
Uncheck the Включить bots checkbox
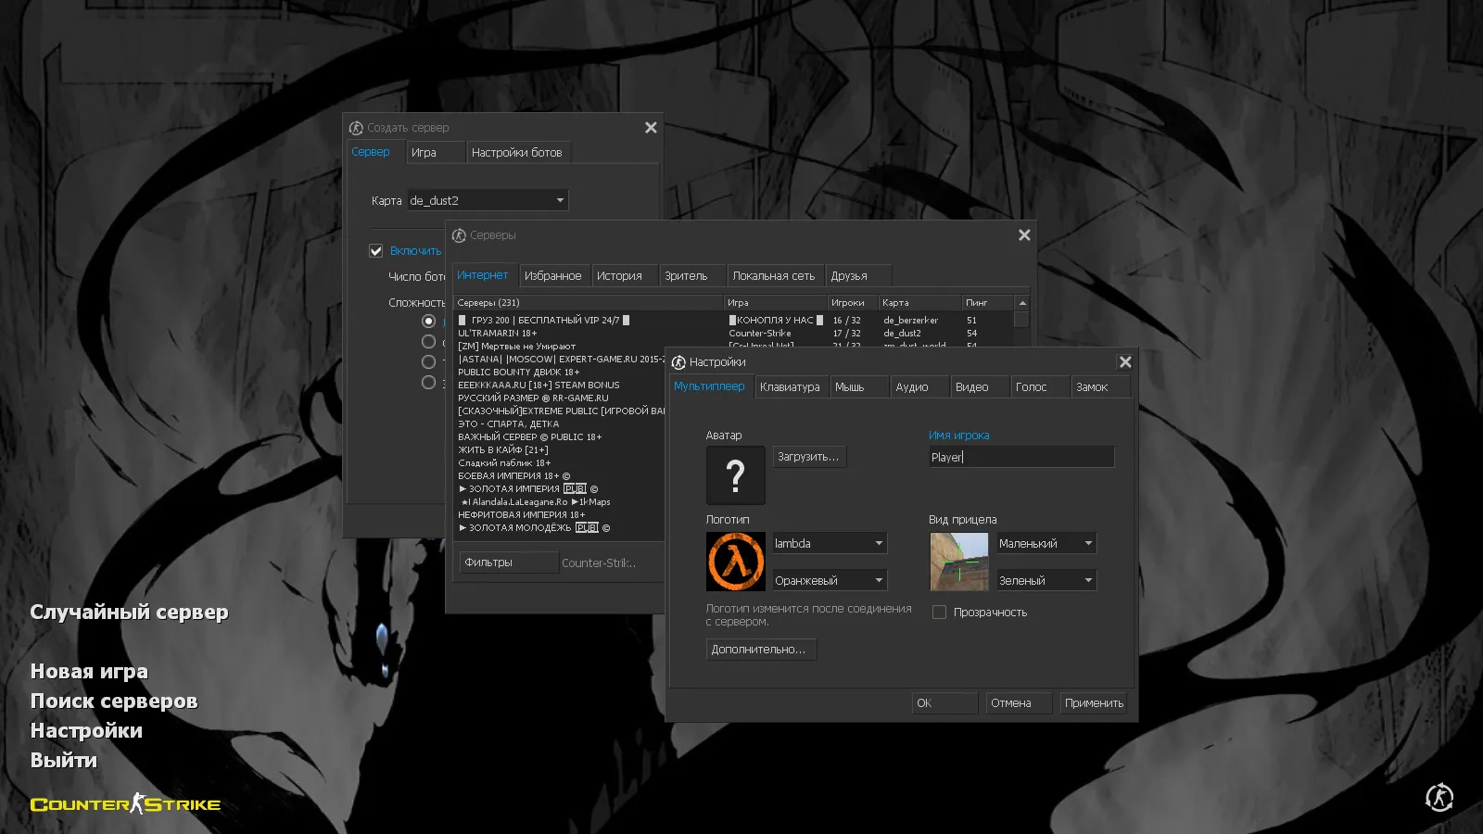coord(376,251)
